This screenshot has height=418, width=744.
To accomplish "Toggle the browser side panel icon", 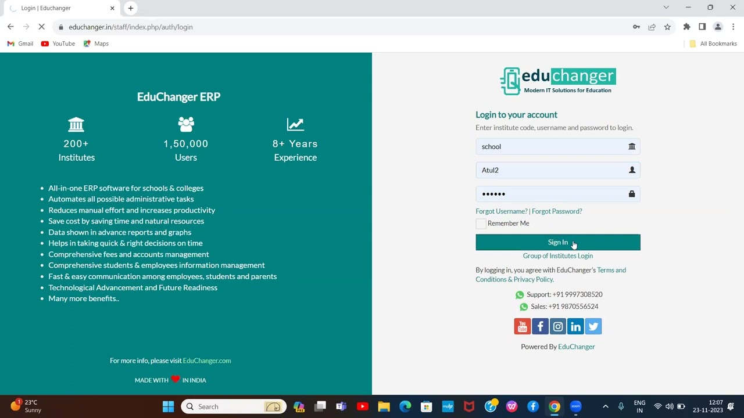I will coord(702,27).
